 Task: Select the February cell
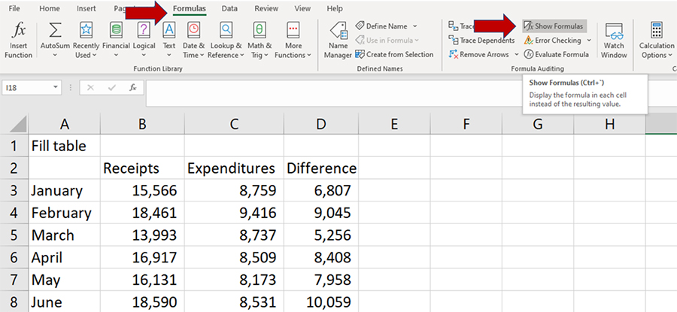tap(65, 213)
